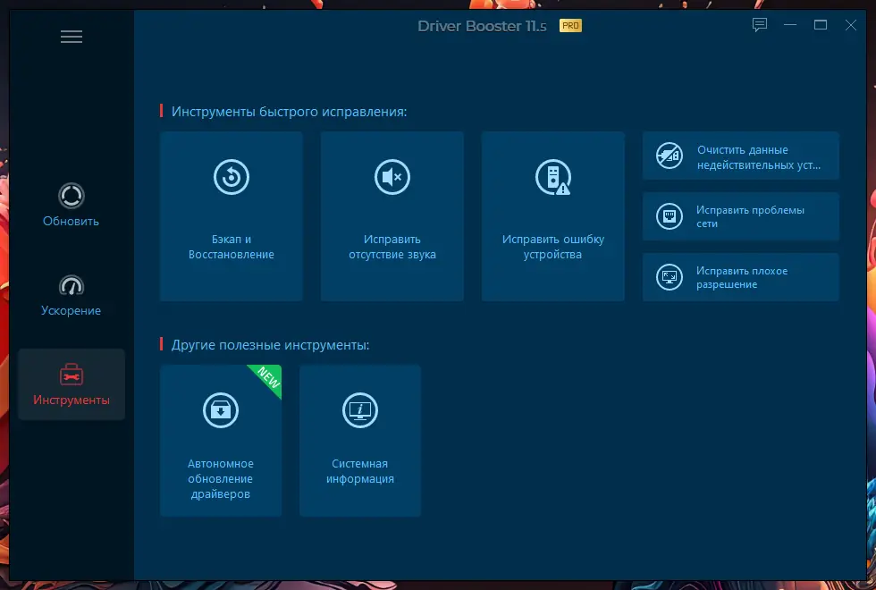Switch to the Ускорение tab
Screen dimensions: 876x590
71,296
